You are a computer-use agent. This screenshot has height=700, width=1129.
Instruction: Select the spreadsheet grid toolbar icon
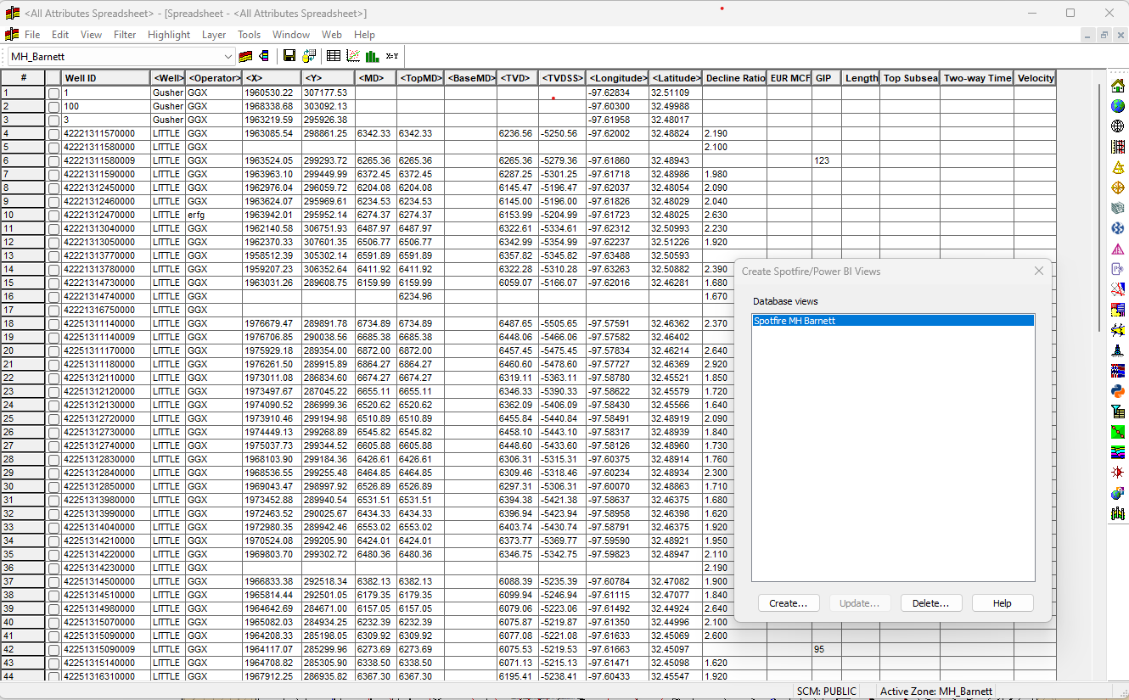(333, 55)
